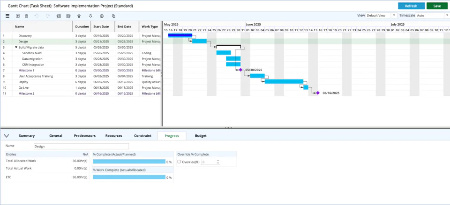The image size is (450, 205).
Task: Click the blue Refresh button
Action: click(x=411, y=6)
